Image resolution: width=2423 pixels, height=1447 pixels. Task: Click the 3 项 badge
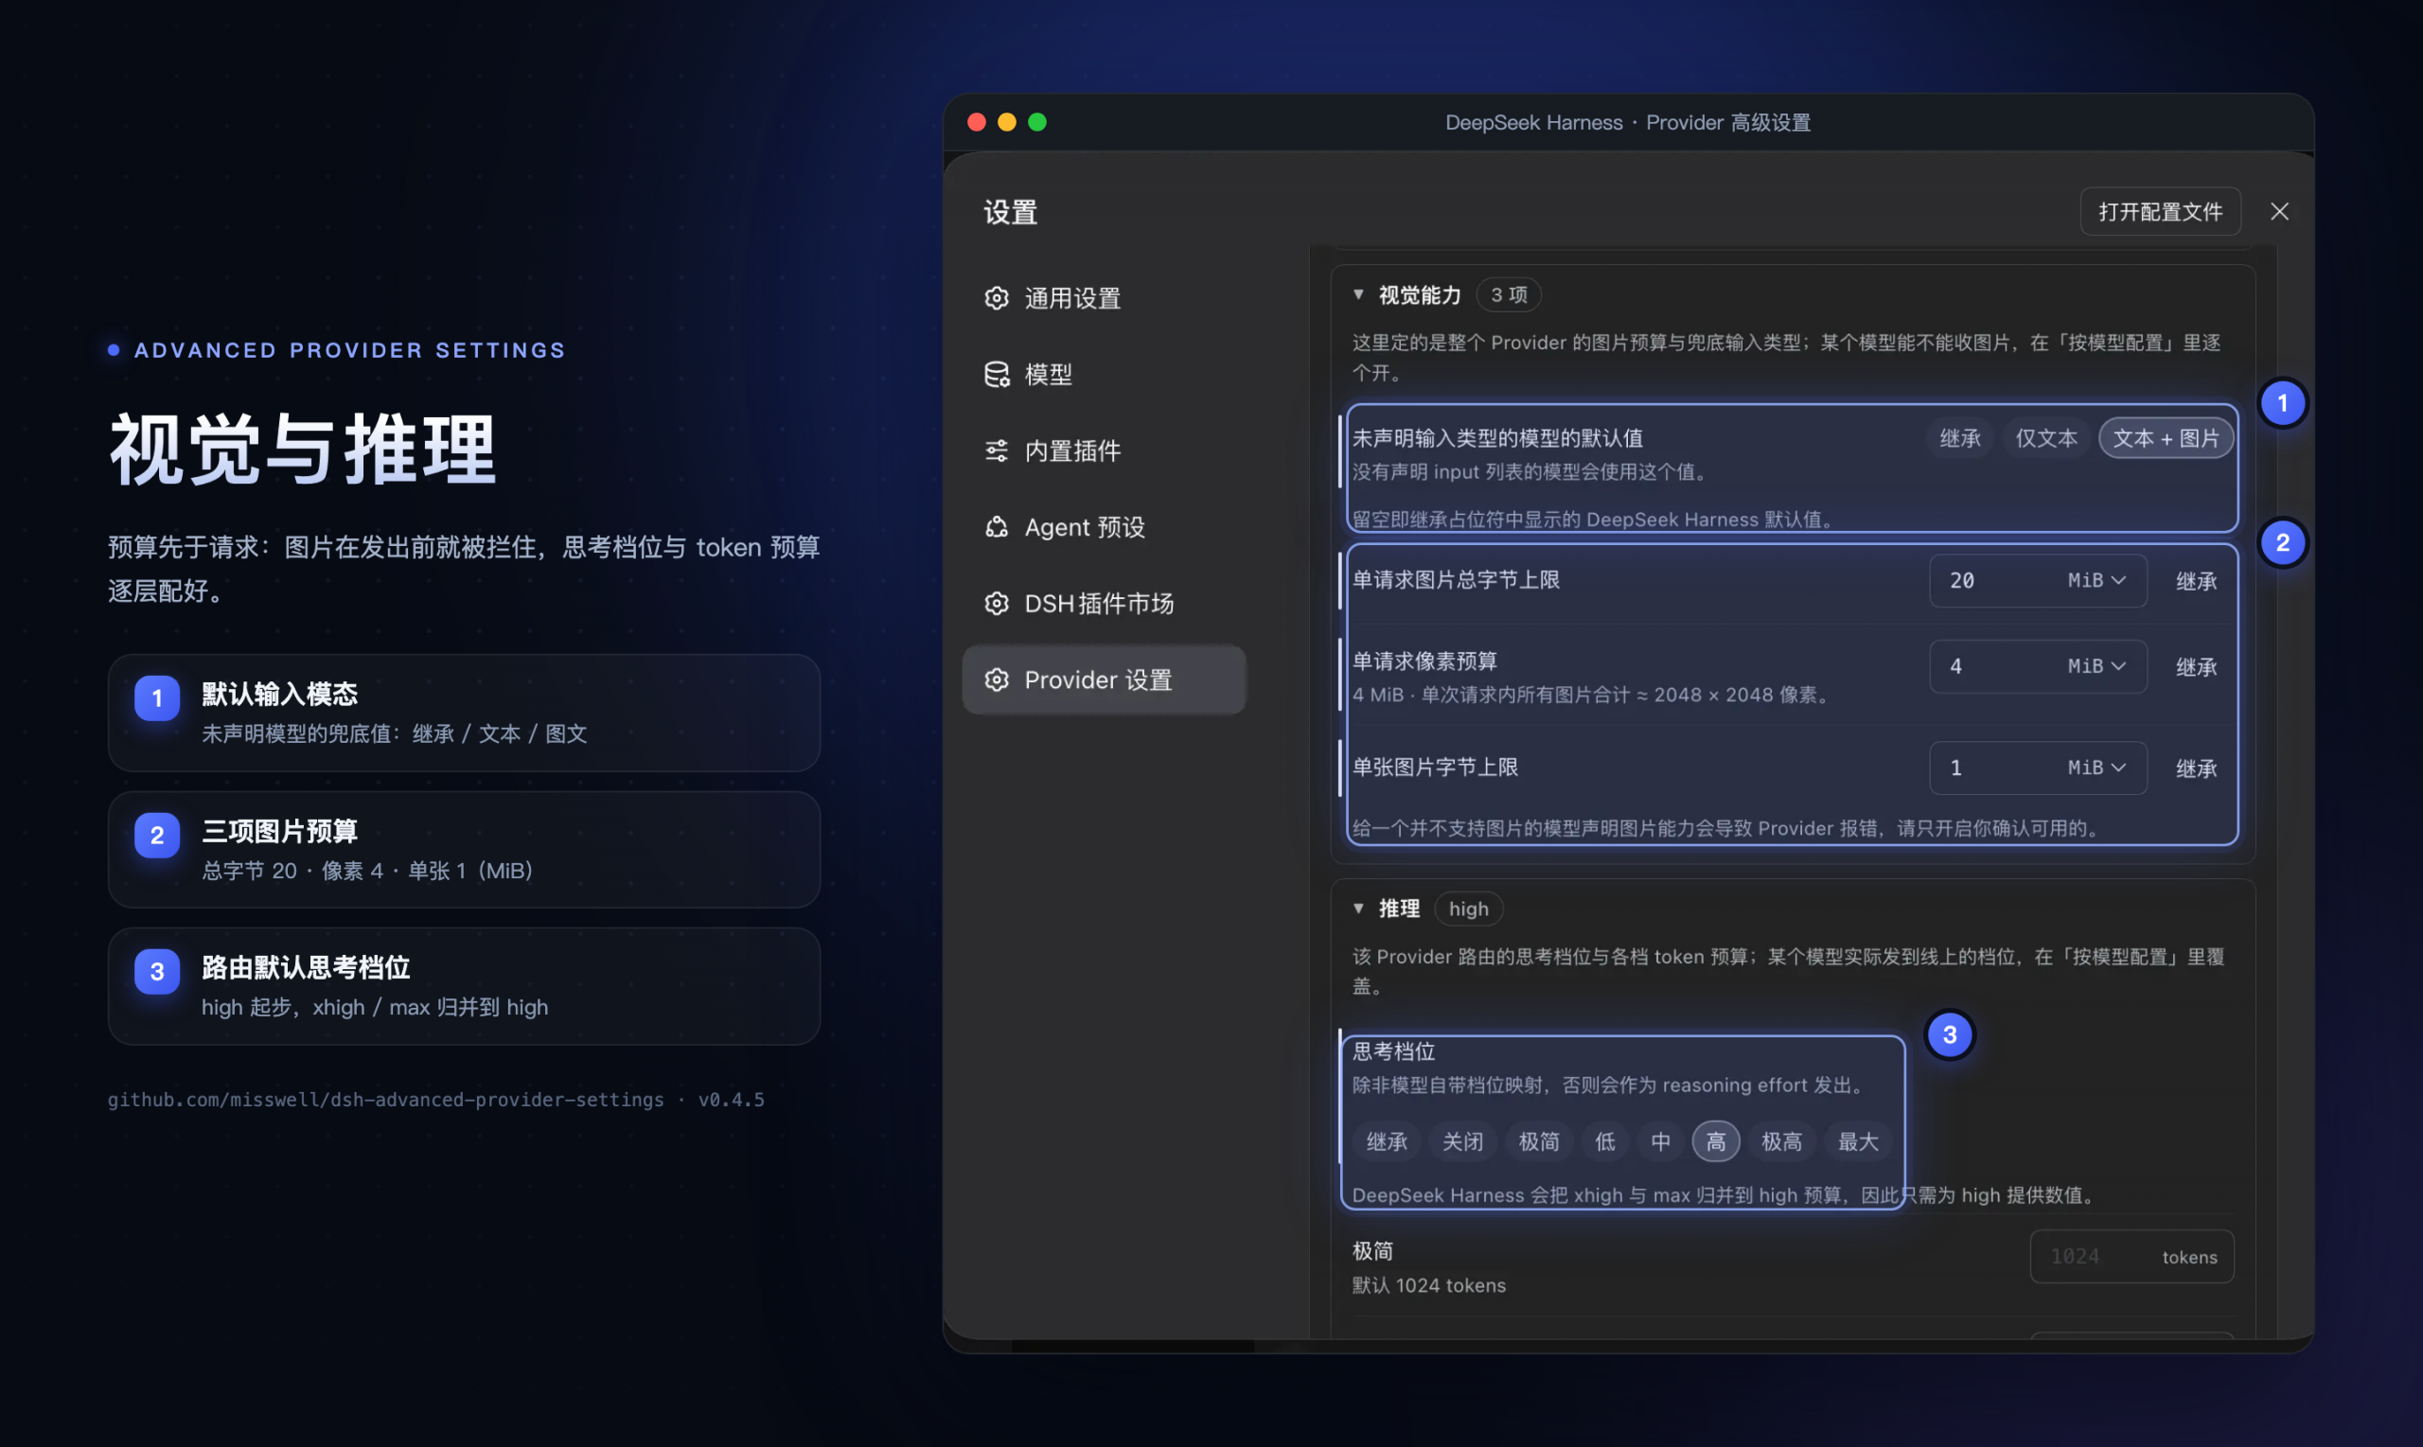[1509, 294]
